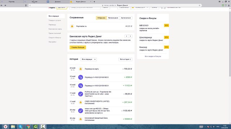231x129 pixels.
Task: Bookmark page with the star icon
Action: (200, 5)
